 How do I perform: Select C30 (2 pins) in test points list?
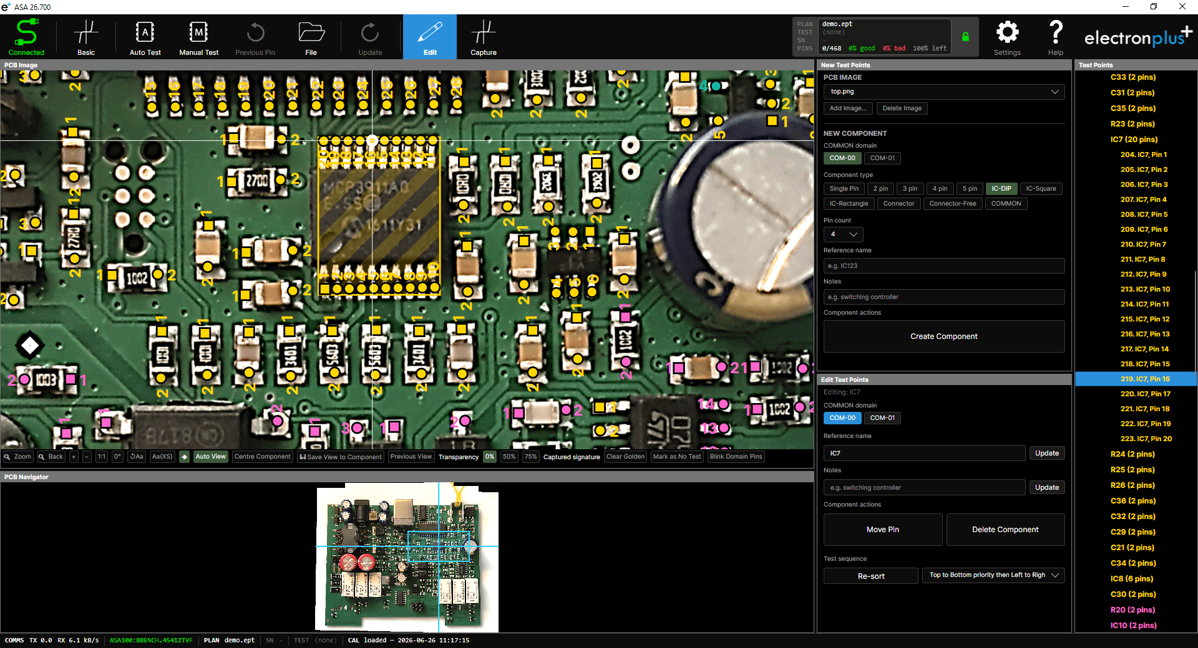tap(1133, 594)
